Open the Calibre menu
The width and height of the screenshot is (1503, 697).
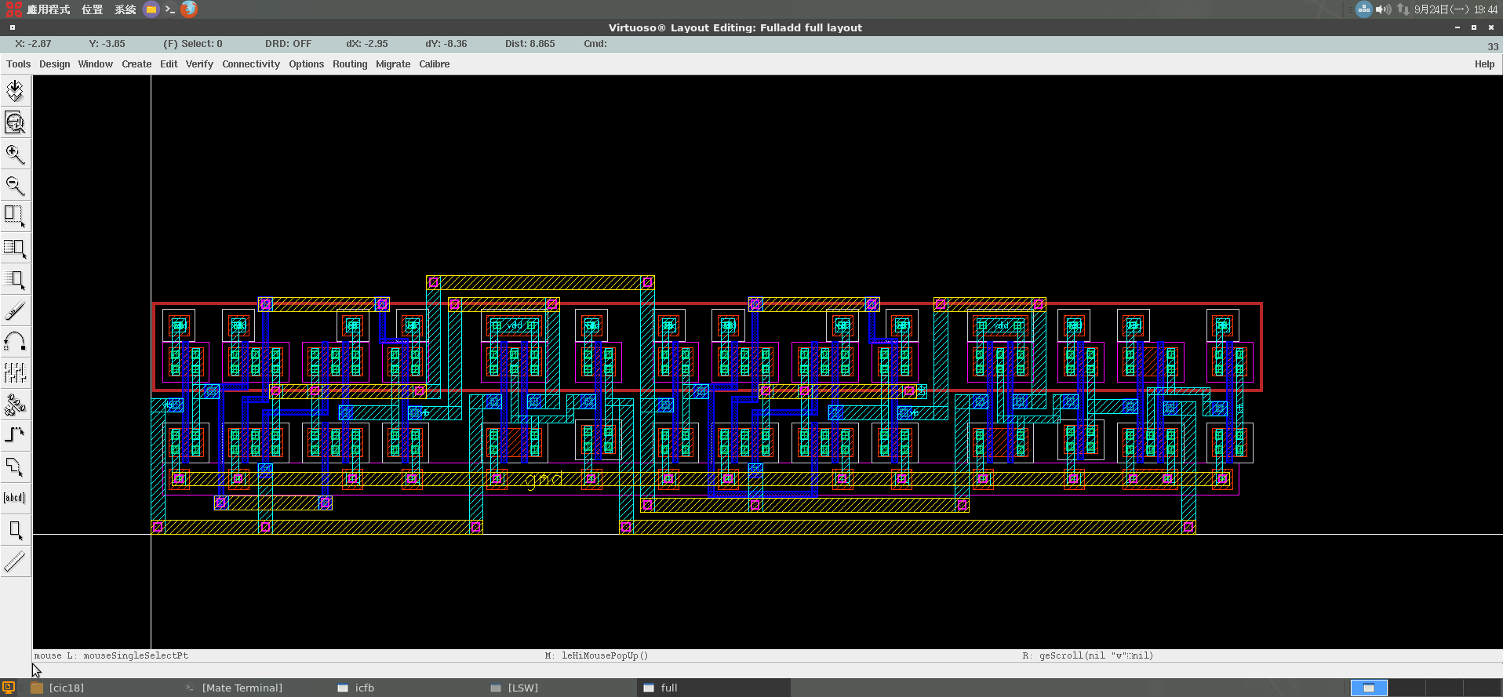tap(434, 64)
